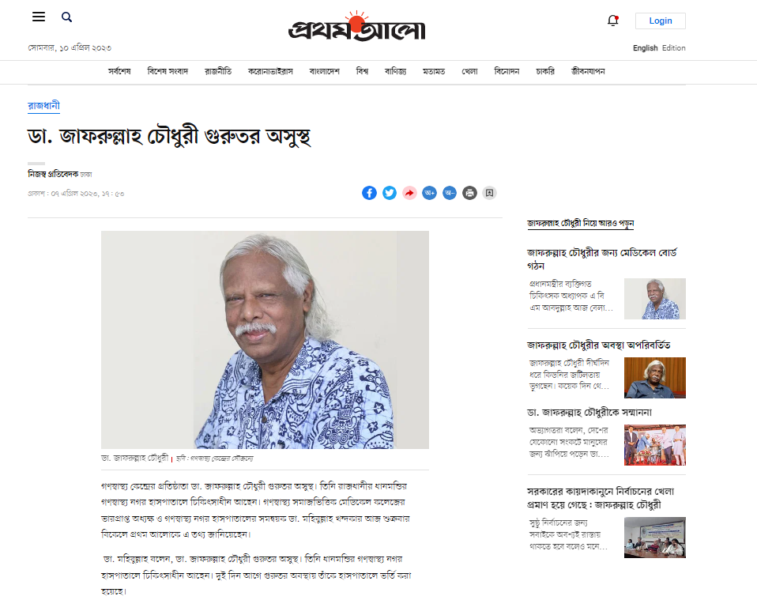This screenshot has height=600, width=757.
Task: Bookmark the article with save icon
Action: click(490, 193)
